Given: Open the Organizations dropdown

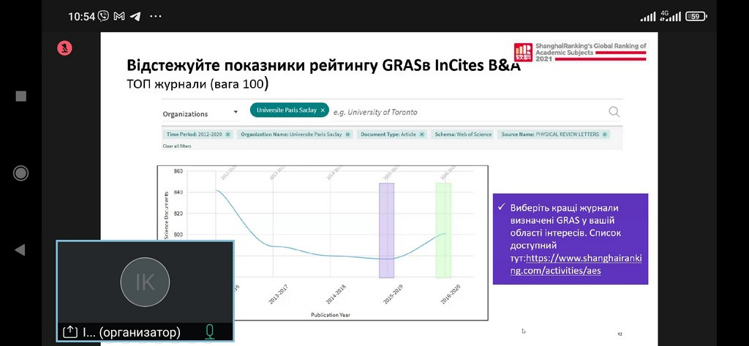Looking at the screenshot, I should point(200,113).
